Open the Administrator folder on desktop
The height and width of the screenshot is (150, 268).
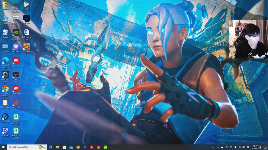[5, 6]
